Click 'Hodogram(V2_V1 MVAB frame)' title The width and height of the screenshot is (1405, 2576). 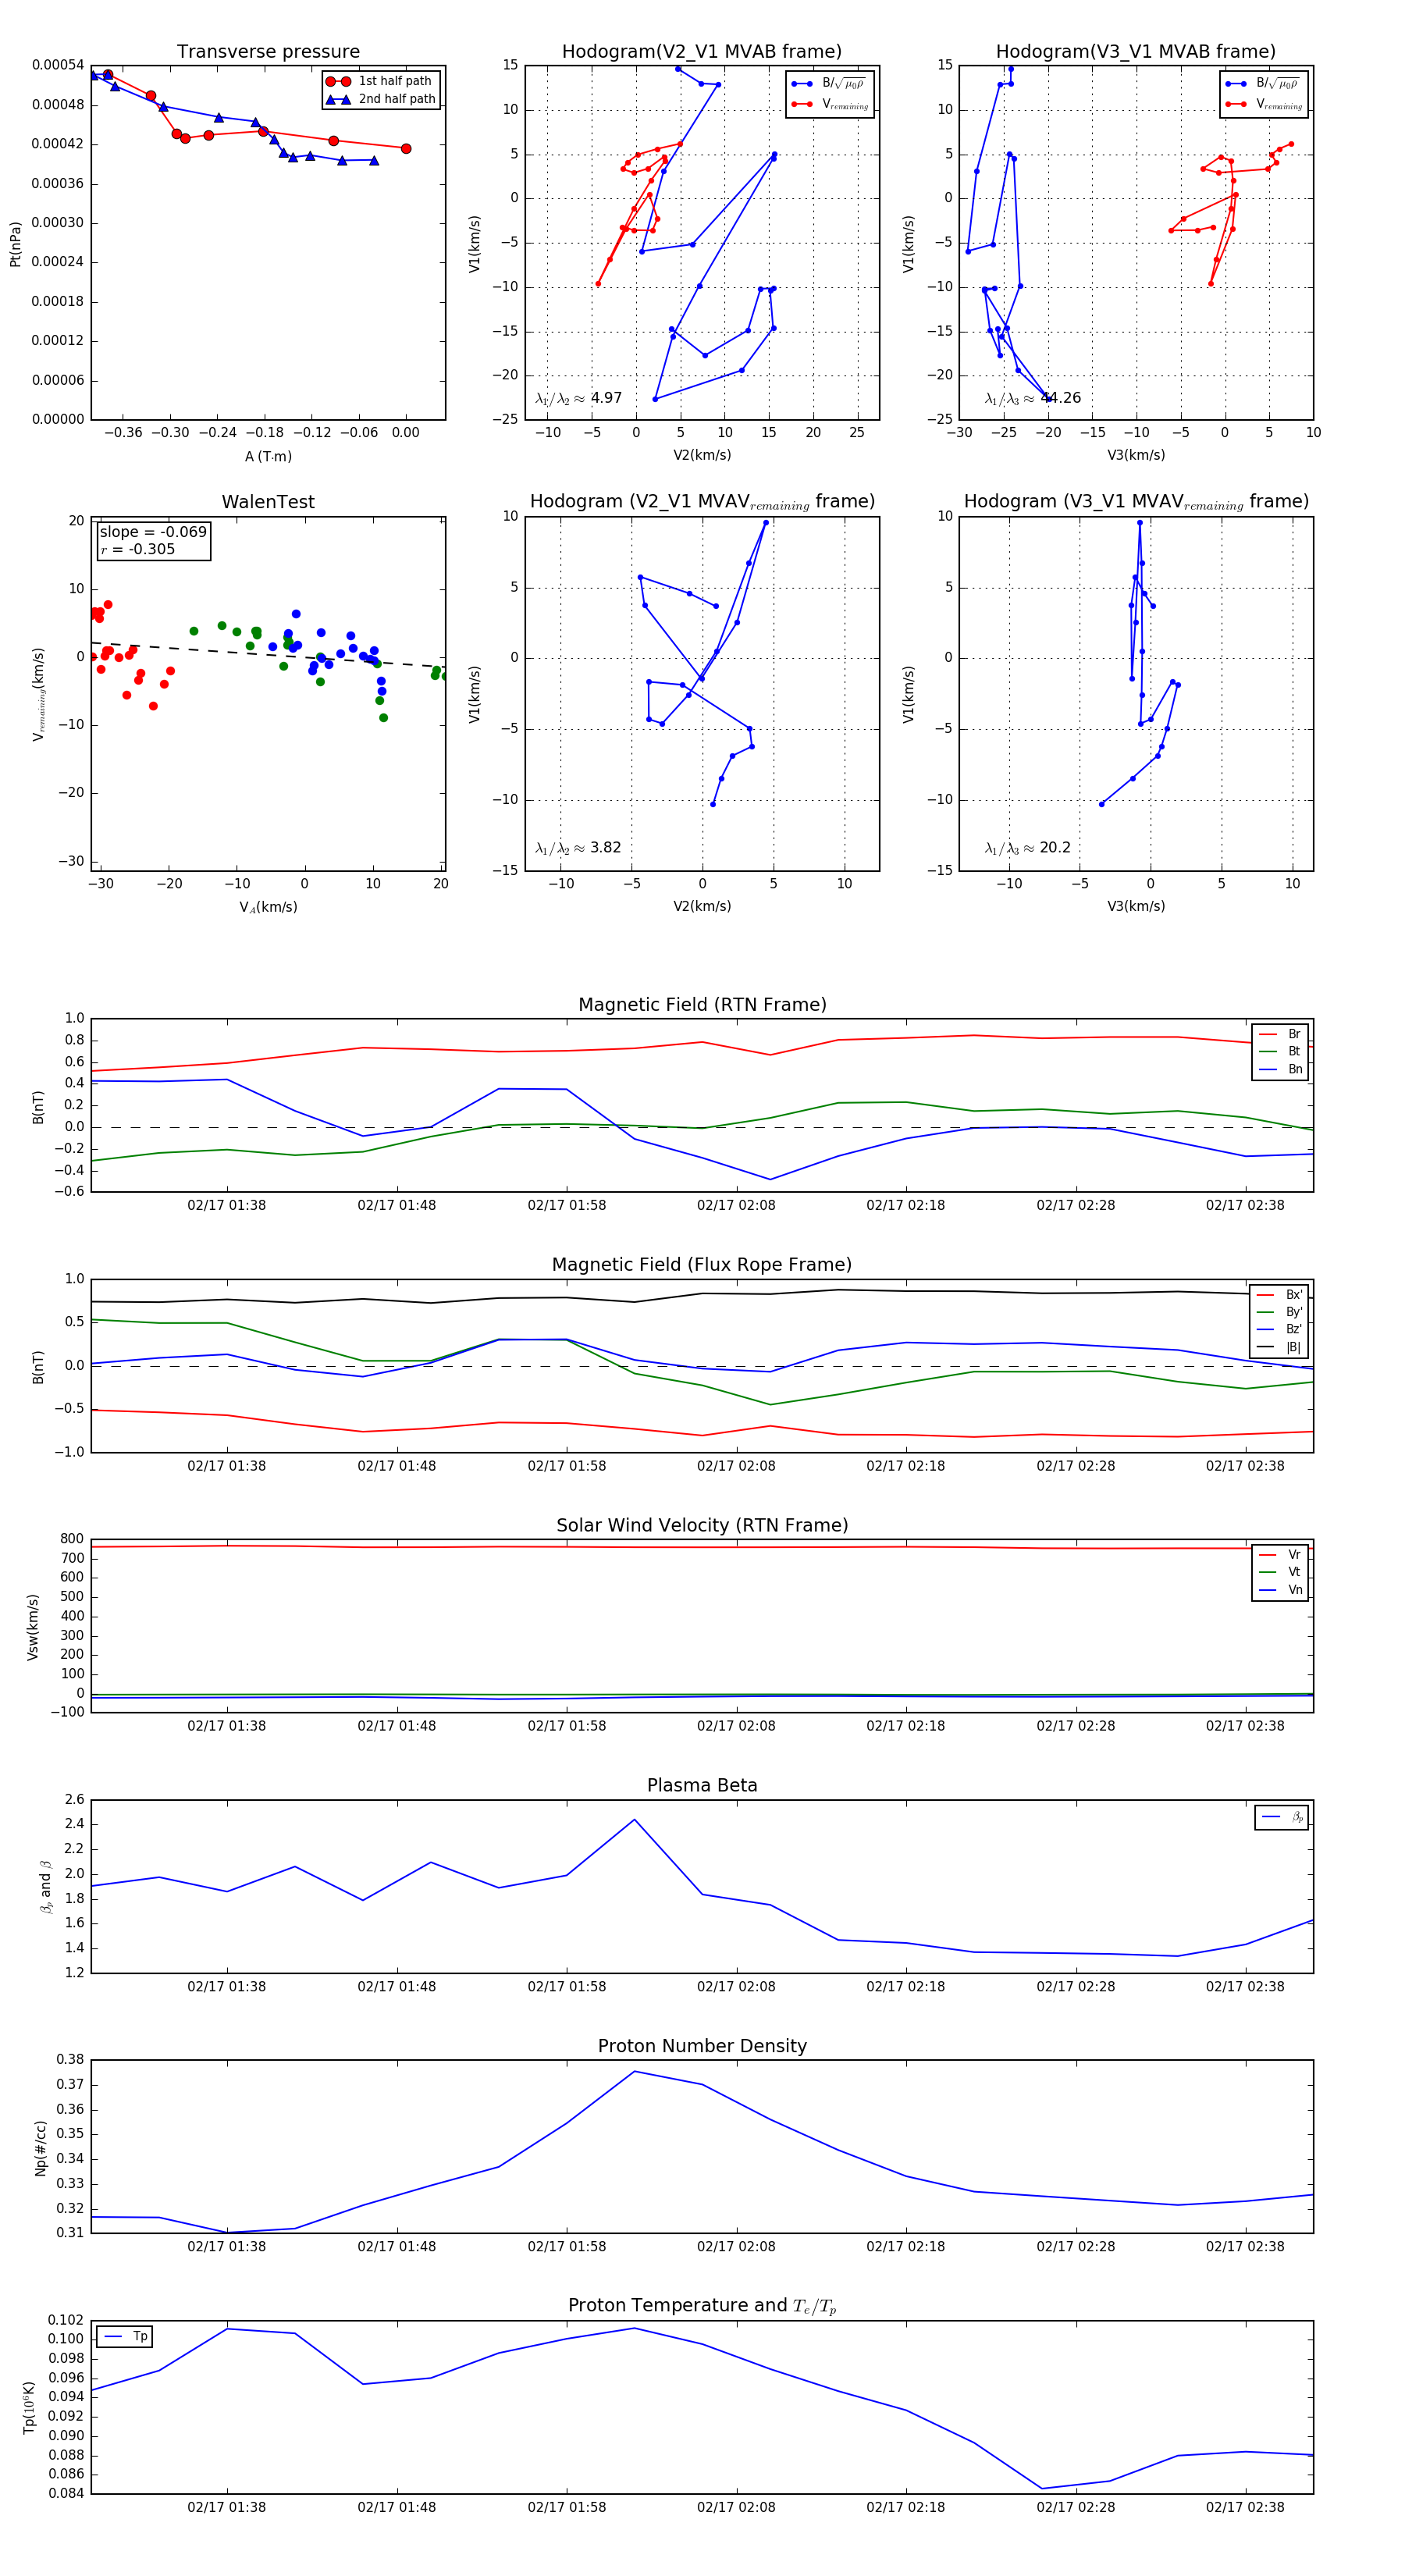click(702, 52)
